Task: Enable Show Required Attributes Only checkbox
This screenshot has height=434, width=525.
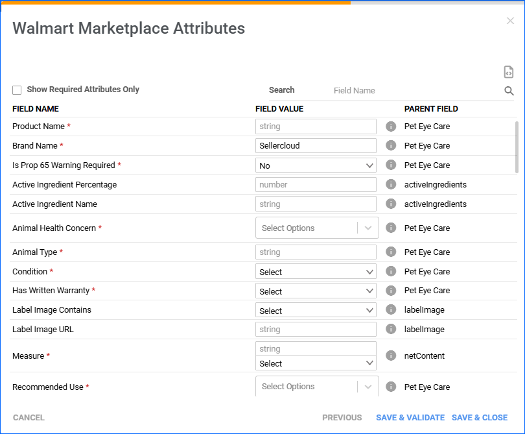Action: (17, 90)
